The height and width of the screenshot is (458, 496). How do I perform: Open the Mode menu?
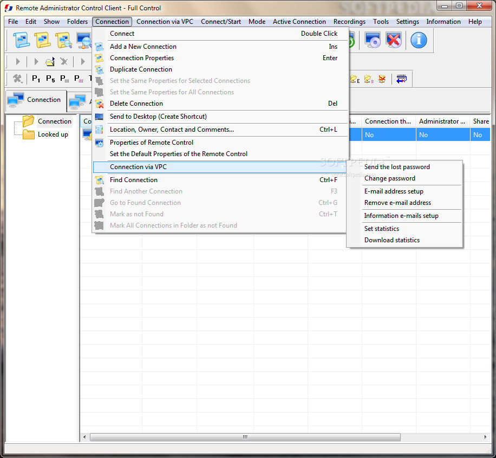257,22
